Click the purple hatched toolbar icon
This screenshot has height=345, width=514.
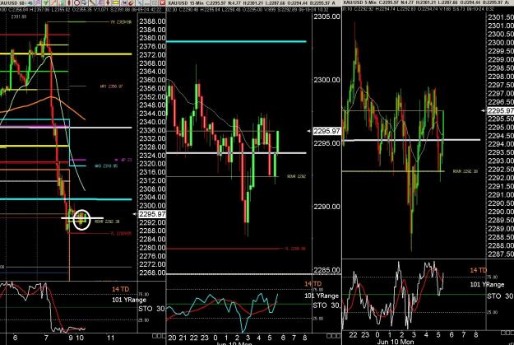coord(38,2)
